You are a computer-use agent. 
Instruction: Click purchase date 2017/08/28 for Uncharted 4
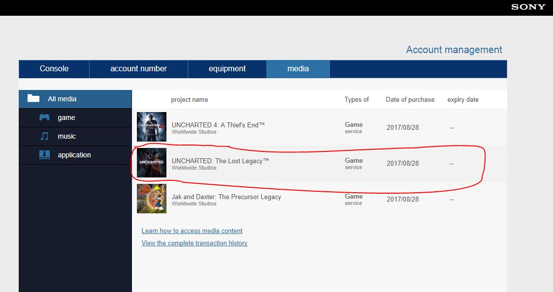(x=403, y=127)
